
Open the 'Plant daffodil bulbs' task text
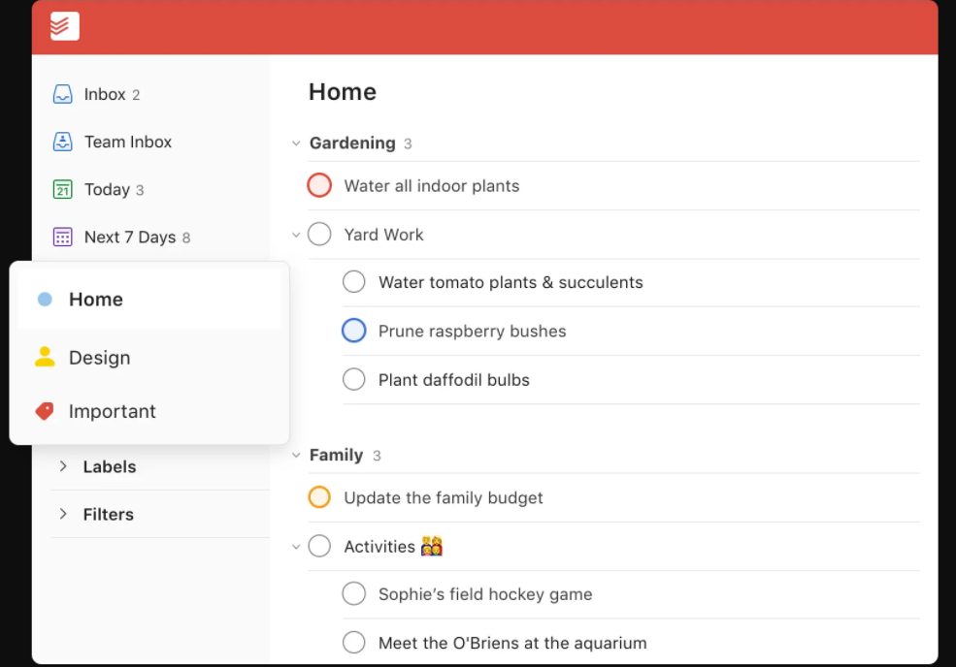click(x=453, y=380)
